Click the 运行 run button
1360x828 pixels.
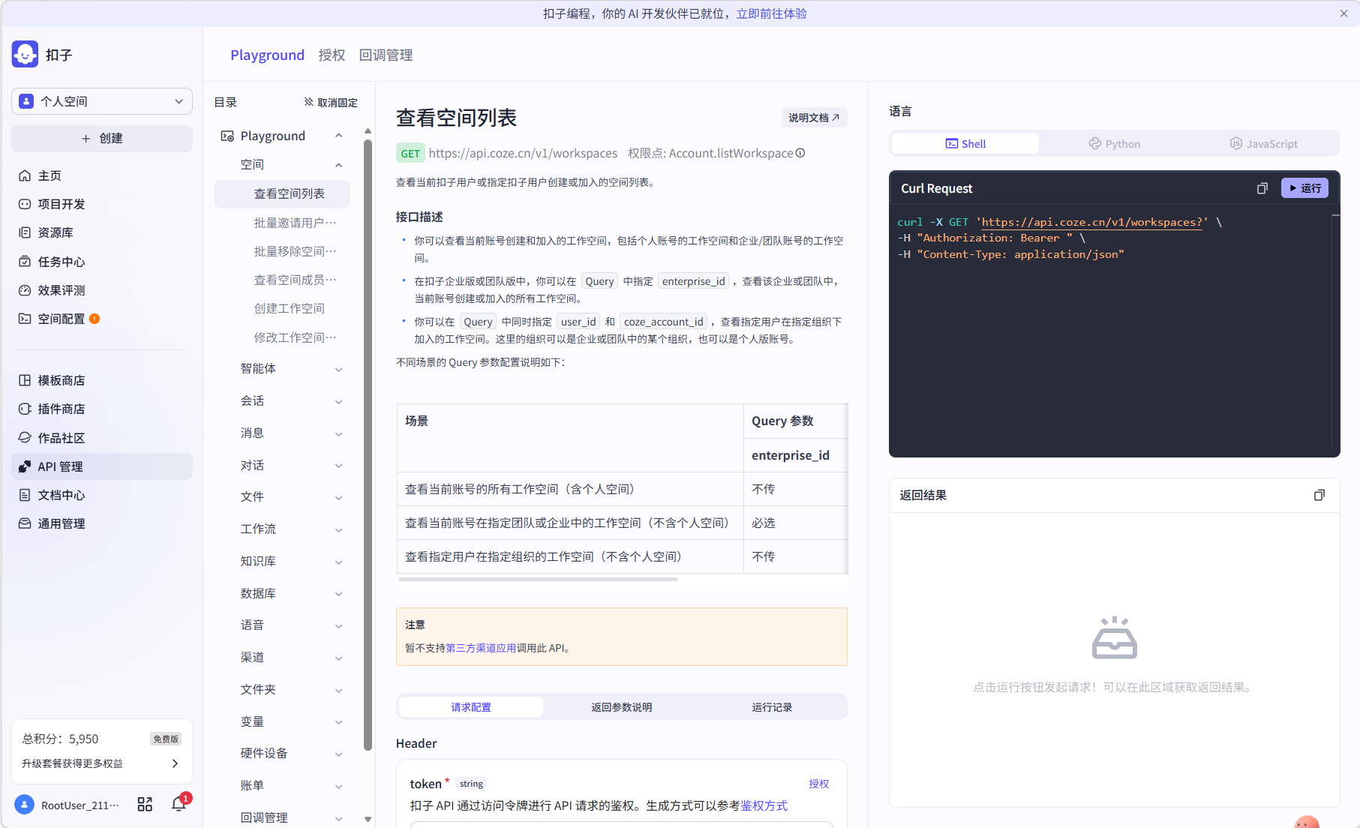1304,188
